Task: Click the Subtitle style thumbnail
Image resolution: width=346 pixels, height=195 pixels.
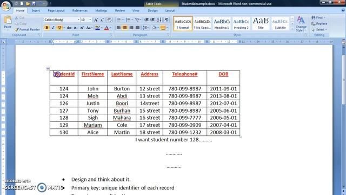Action: (x=280, y=24)
